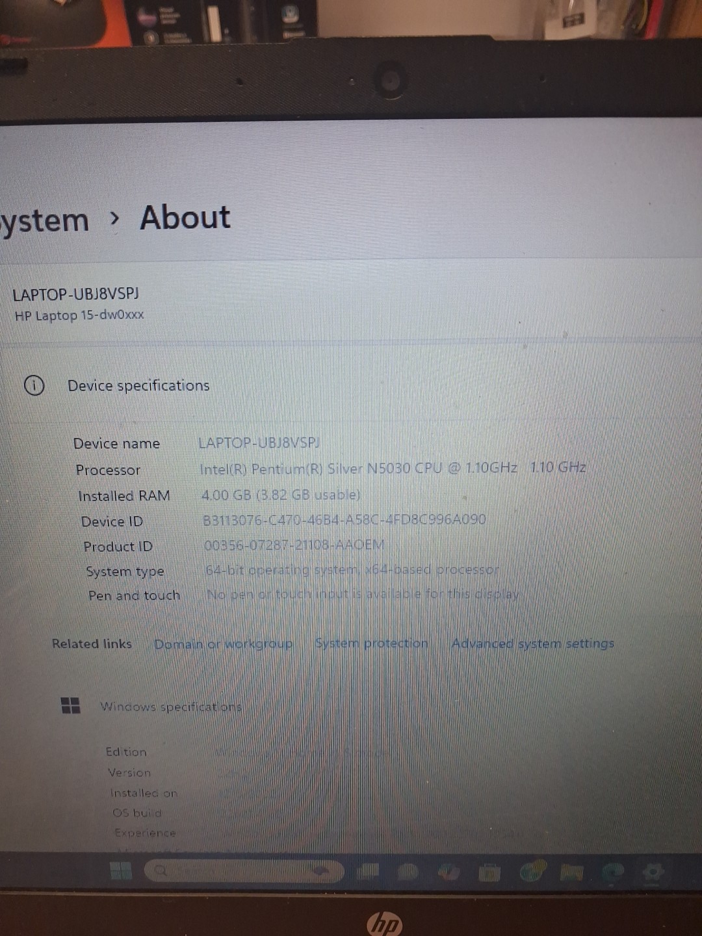The width and height of the screenshot is (702, 936).
Task: Go back to System in breadcrumb
Action: point(44,221)
